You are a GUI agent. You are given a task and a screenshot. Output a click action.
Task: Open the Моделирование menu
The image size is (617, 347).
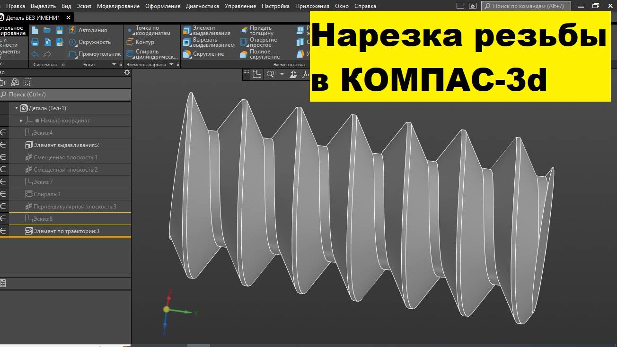[x=118, y=6]
